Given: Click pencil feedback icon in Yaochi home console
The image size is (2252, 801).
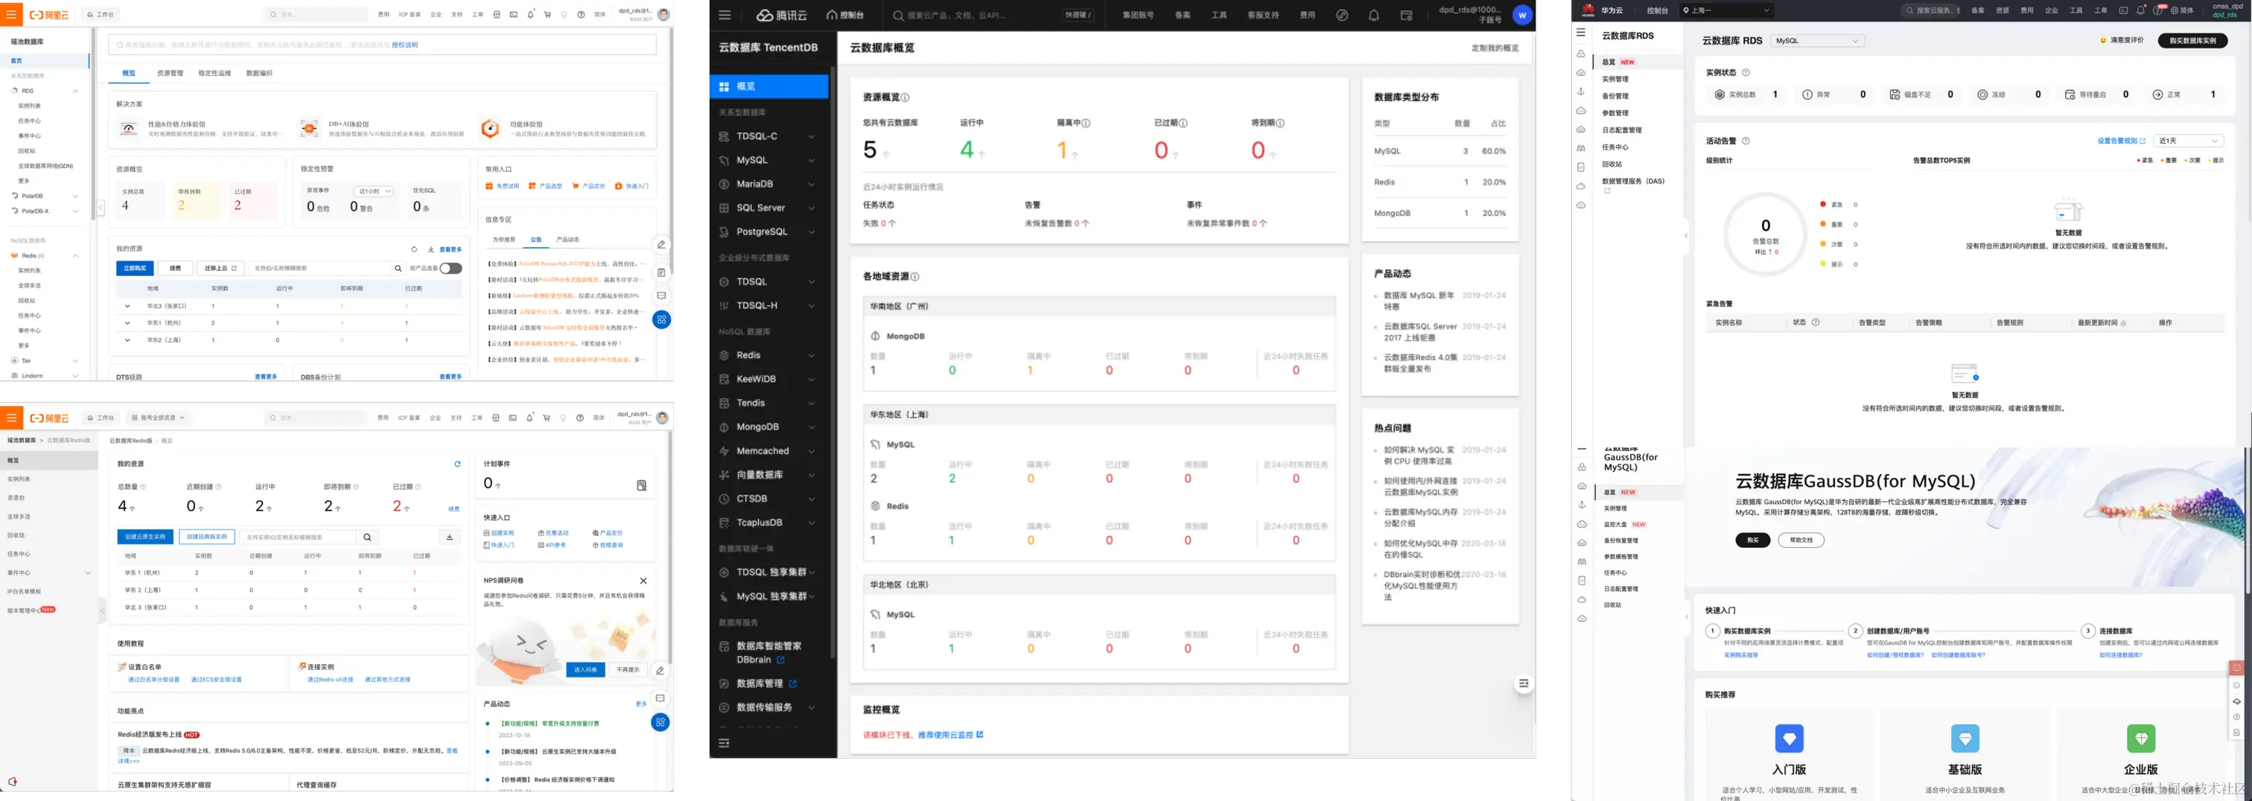Looking at the screenshot, I should click(662, 245).
